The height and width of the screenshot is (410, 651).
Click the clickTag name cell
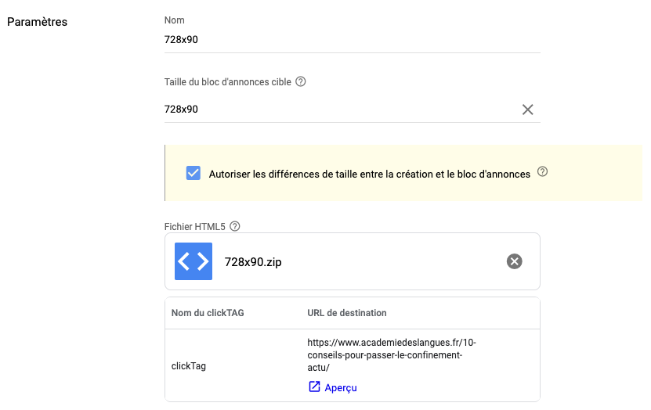click(189, 366)
